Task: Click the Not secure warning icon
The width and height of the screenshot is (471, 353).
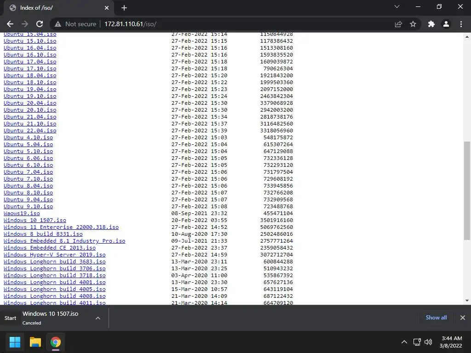Action: point(58,24)
